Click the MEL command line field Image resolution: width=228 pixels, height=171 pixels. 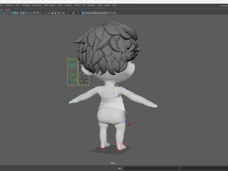click(151, 168)
